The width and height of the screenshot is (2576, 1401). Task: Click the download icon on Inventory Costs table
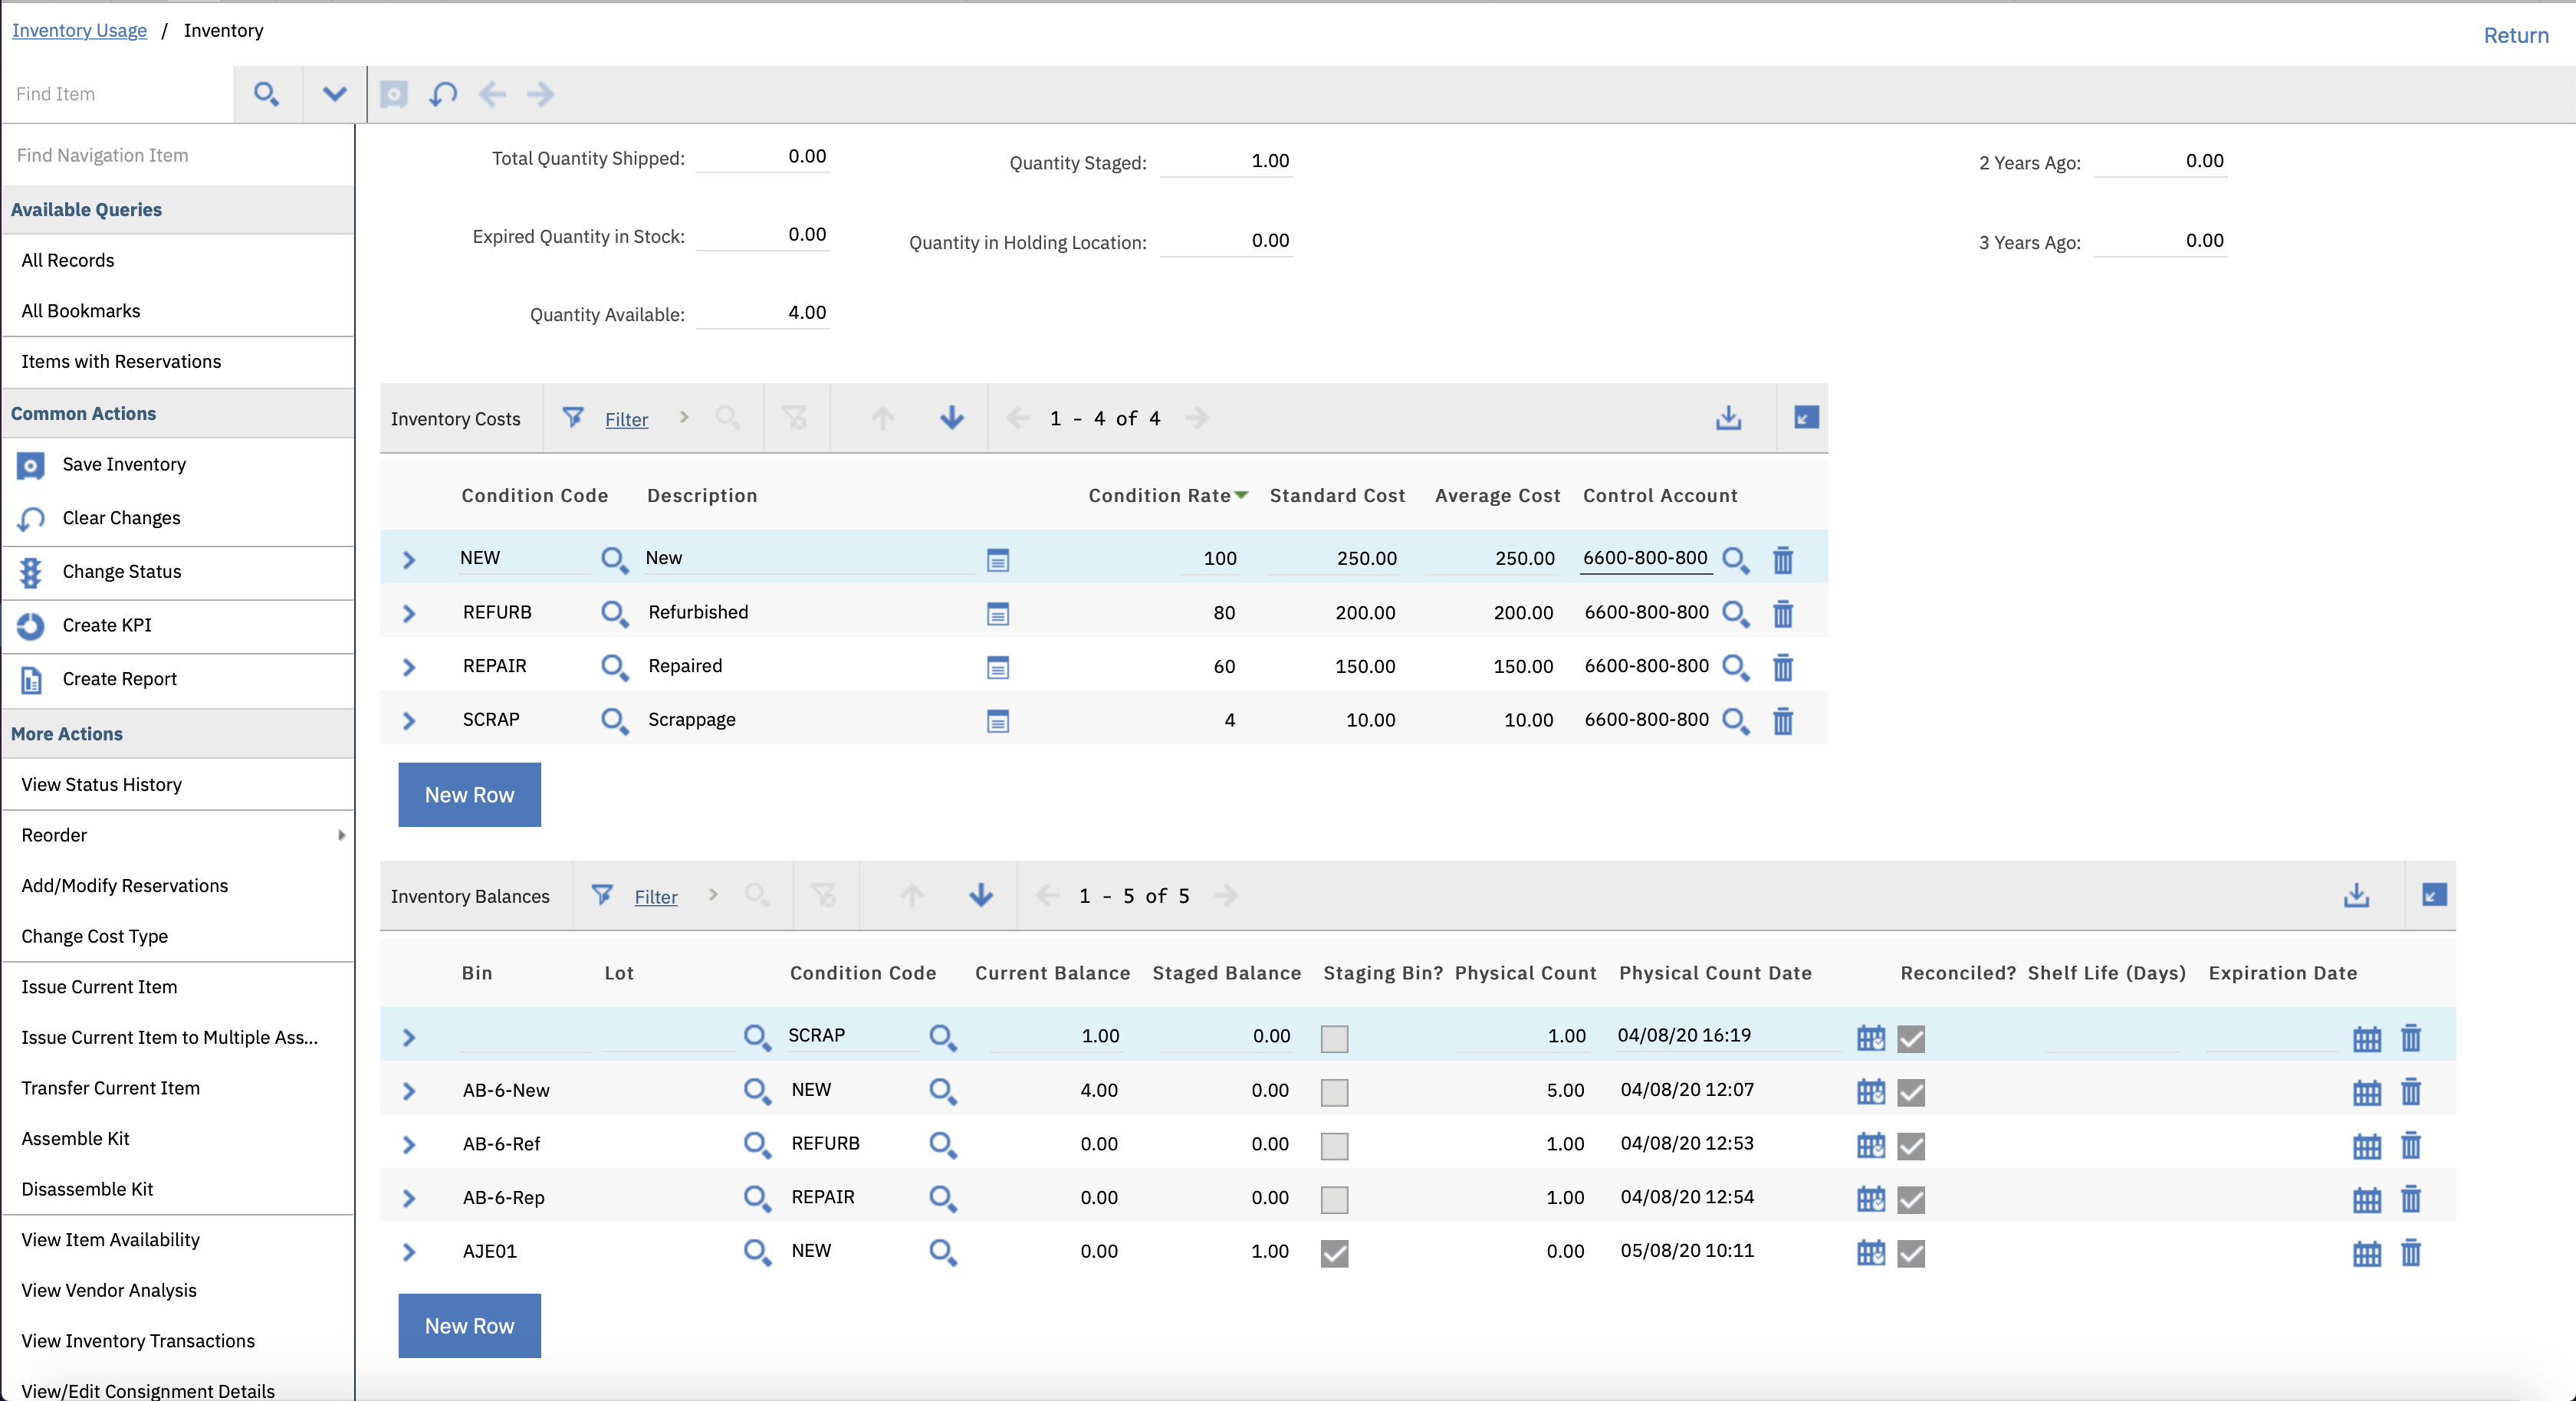(1730, 419)
